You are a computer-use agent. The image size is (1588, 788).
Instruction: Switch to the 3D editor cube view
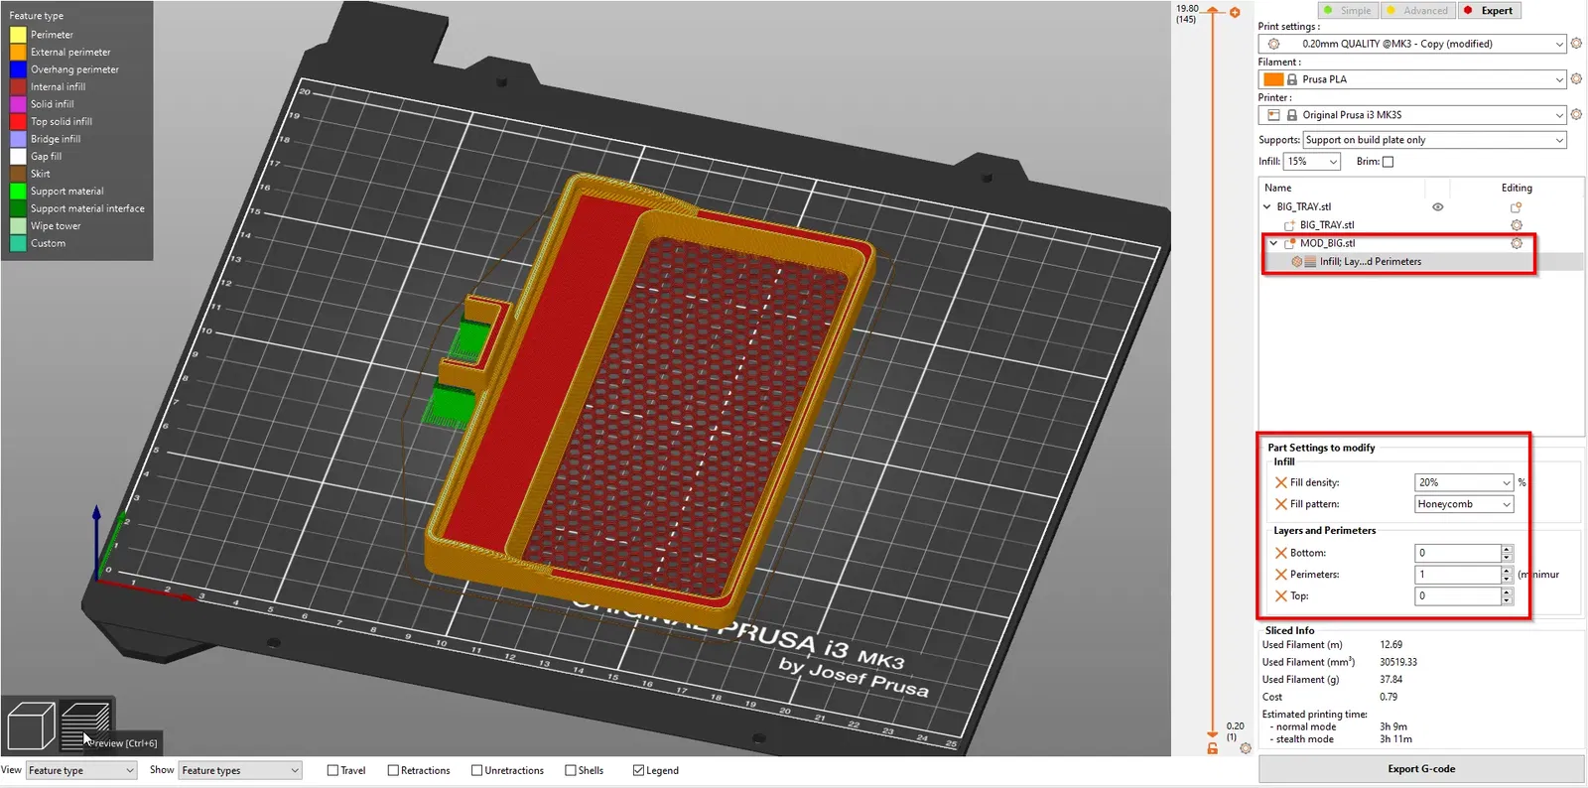tap(31, 725)
